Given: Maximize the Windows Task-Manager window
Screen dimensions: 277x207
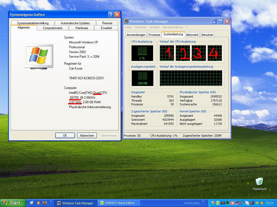Looking at the screenshot, I should [221, 21].
